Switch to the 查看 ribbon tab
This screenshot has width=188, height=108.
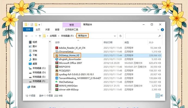click(57, 29)
